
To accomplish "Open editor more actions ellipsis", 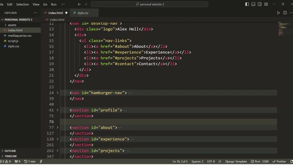I will (291, 13).
